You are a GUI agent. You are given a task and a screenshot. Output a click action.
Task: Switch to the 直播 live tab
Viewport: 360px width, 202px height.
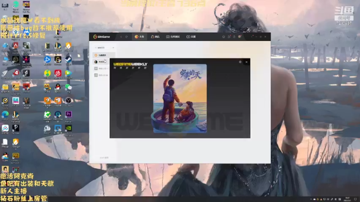click(x=191, y=37)
